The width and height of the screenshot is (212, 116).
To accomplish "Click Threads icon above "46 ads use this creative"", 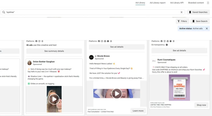I will 42,41.
